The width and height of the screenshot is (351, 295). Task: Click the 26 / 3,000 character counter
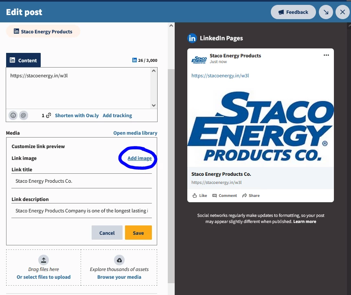click(x=148, y=60)
